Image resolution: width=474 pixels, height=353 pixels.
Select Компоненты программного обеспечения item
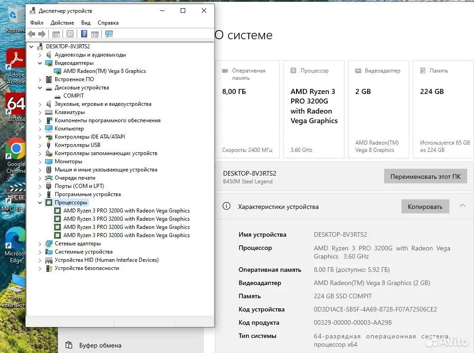pos(107,120)
